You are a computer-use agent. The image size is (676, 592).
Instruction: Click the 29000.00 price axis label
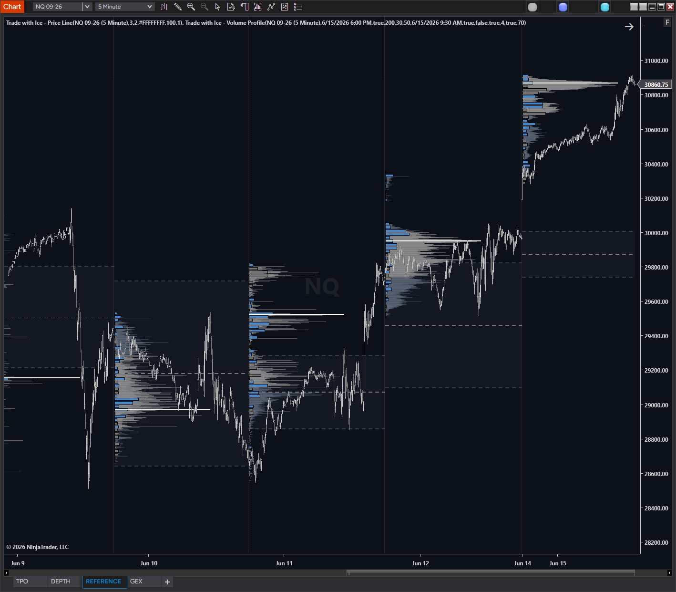click(x=656, y=405)
